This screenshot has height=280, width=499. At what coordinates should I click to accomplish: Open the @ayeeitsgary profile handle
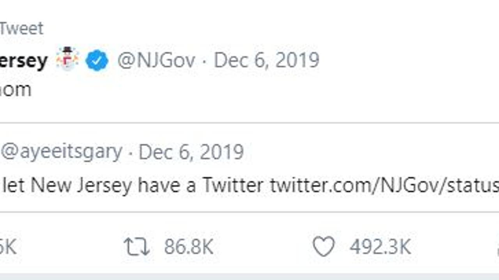[x=62, y=152]
